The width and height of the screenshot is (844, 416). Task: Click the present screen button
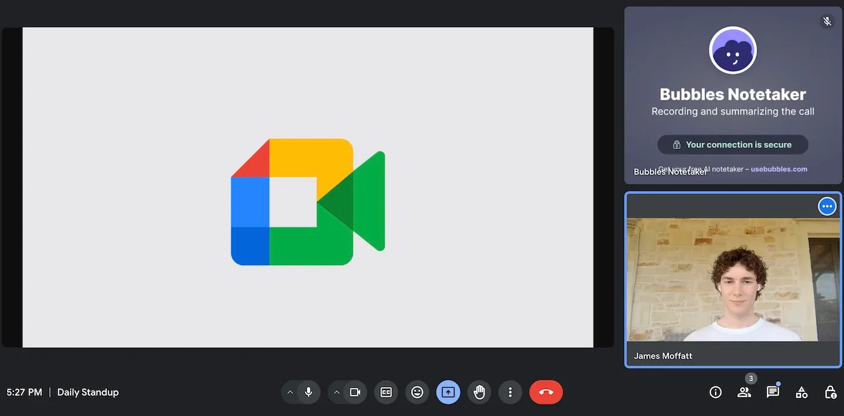448,393
